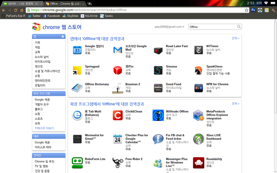Open the SkyDrive bookmark
The height and width of the screenshot is (173, 277).
coord(70,16)
